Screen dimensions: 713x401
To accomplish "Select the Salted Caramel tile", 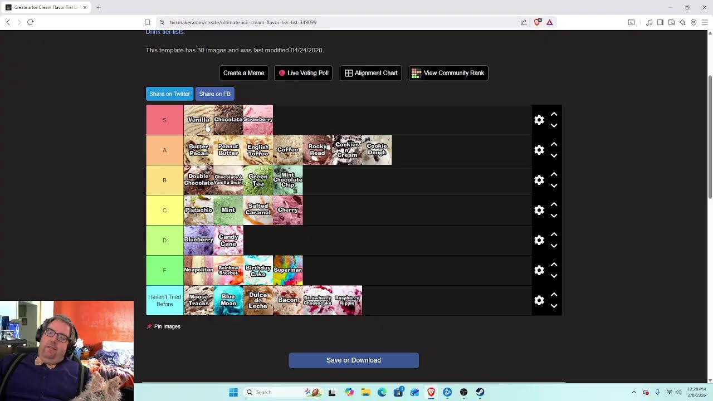I will 258,210.
